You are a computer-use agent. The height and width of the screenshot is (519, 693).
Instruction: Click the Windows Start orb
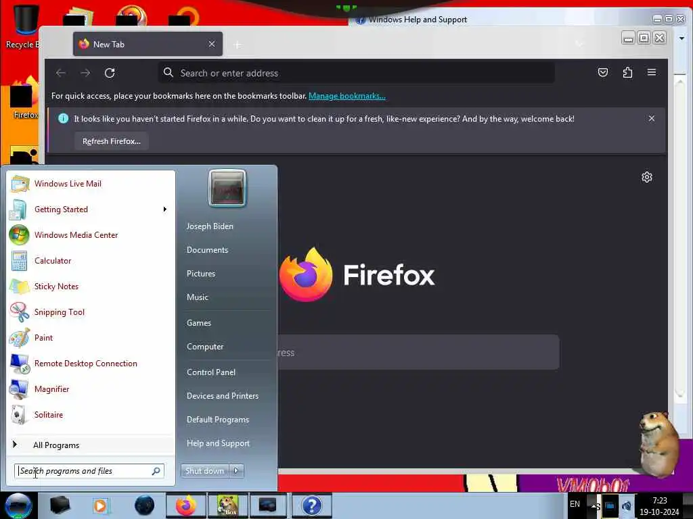click(x=18, y=505)
